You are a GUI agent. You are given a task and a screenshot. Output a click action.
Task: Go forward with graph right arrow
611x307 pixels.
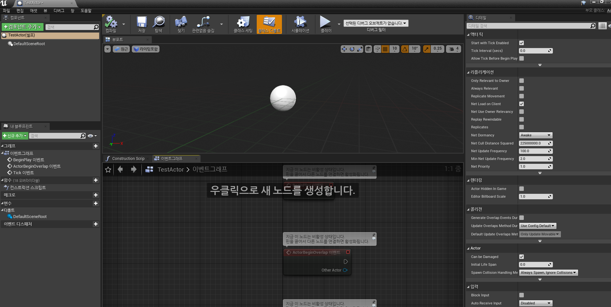point(134,170)
